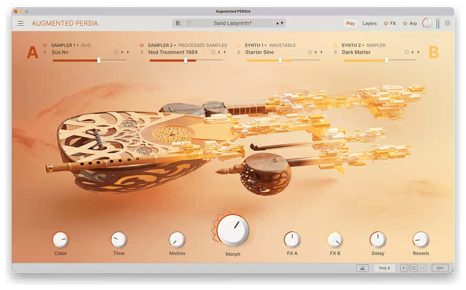Toggle the FX power switch
The height and width of the screenshot is (290, 466).
(386, 23)
